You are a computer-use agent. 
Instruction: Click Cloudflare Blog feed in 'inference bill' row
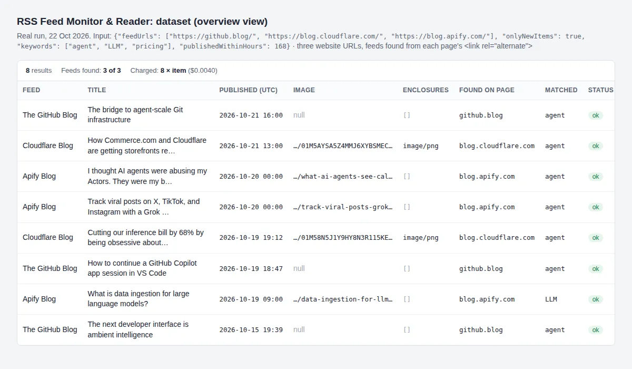(48, 237)
